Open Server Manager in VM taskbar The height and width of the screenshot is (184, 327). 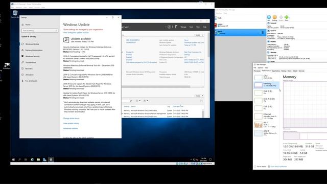tap(44, 159)
